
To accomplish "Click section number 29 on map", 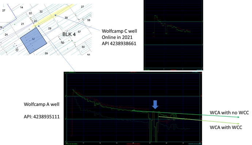I will (x=50, y=28).
